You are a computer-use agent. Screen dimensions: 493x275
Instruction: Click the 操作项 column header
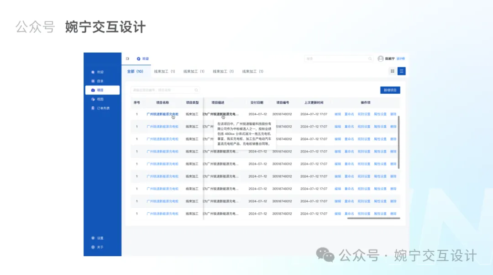[365, 103]
